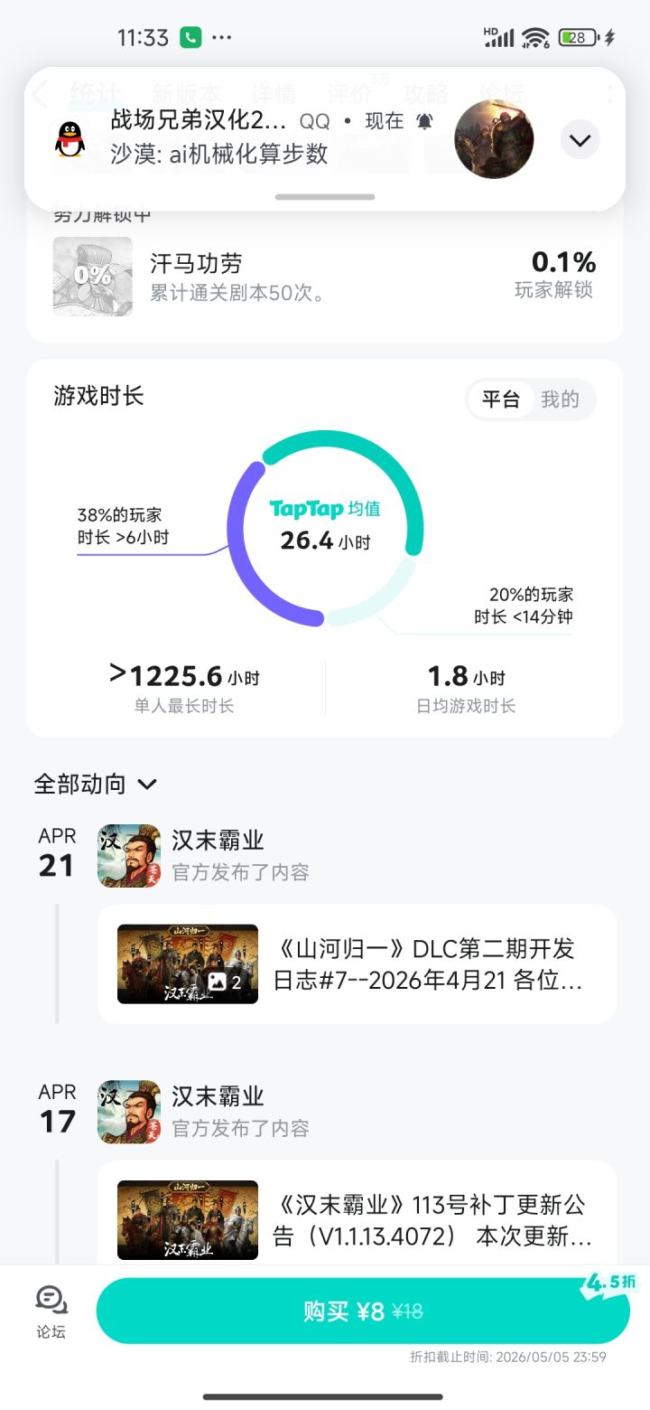Open the sender avatar image in notification
Screen dimensions: 650x1410
(494, 139)
